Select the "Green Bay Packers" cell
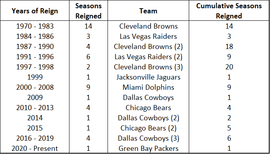Viewport: 270px width, 154px height. tap(148, 149)
